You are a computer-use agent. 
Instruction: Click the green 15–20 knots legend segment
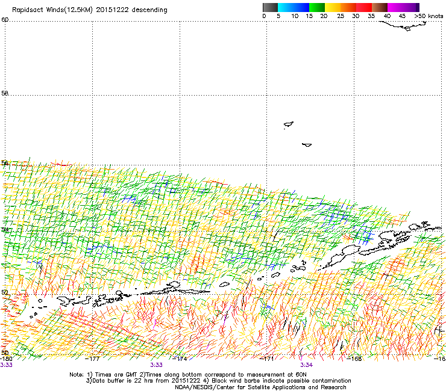[x=317, y=7]
